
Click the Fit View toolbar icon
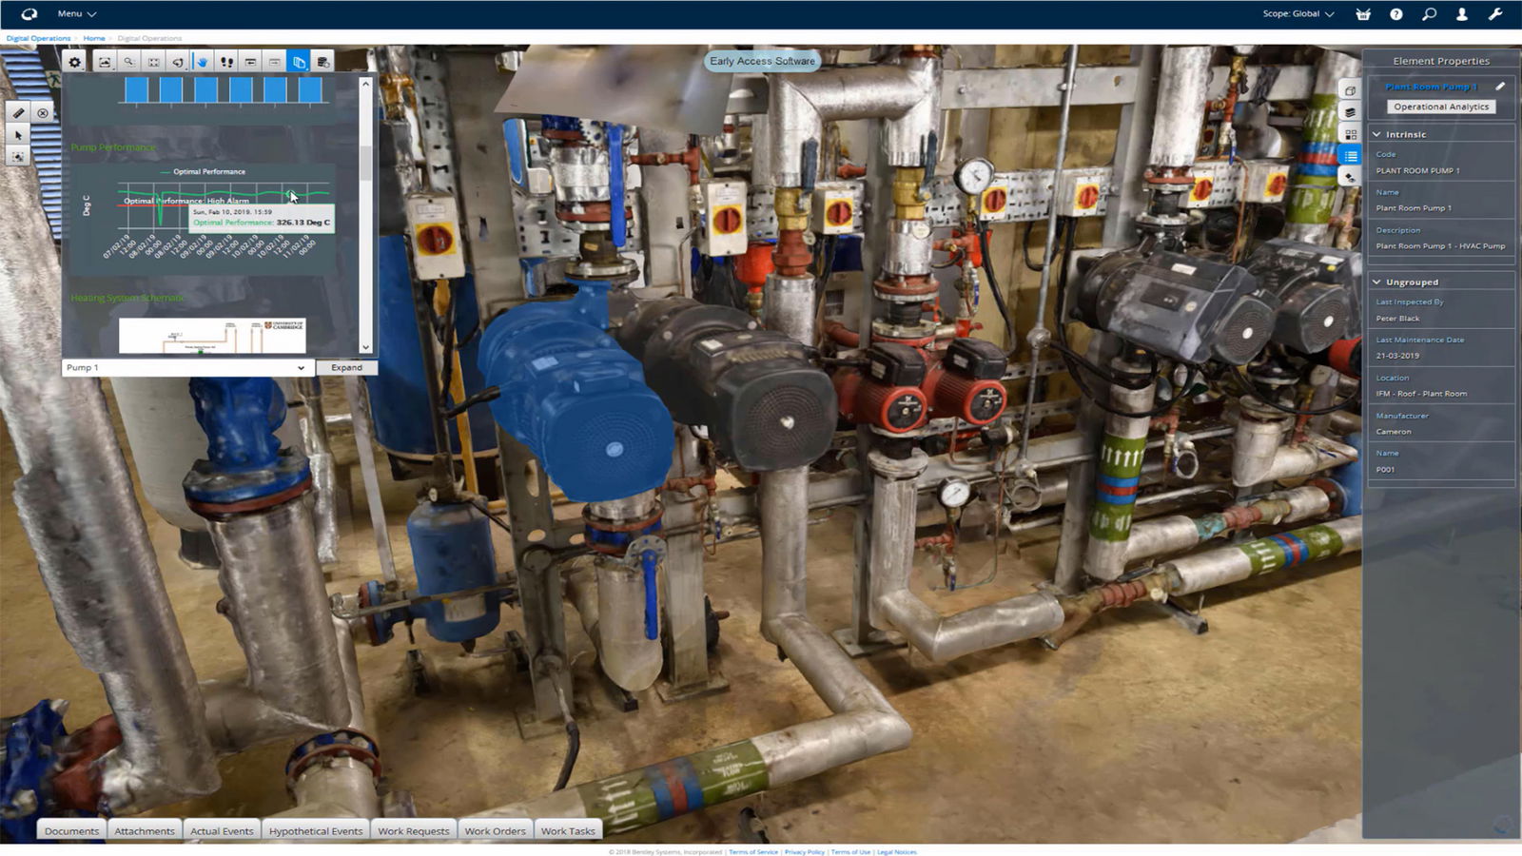click(x=152, y=61)
